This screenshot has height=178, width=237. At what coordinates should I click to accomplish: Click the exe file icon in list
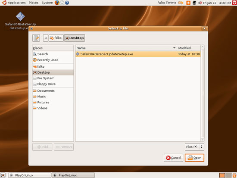(x=78, y=54)
